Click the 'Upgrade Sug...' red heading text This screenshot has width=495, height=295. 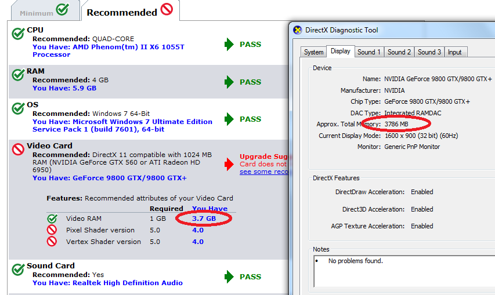[264, 156]
